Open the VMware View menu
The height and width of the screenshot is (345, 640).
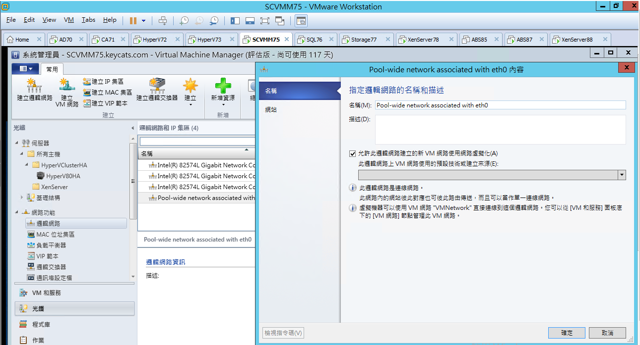click(x=49, y=20)
